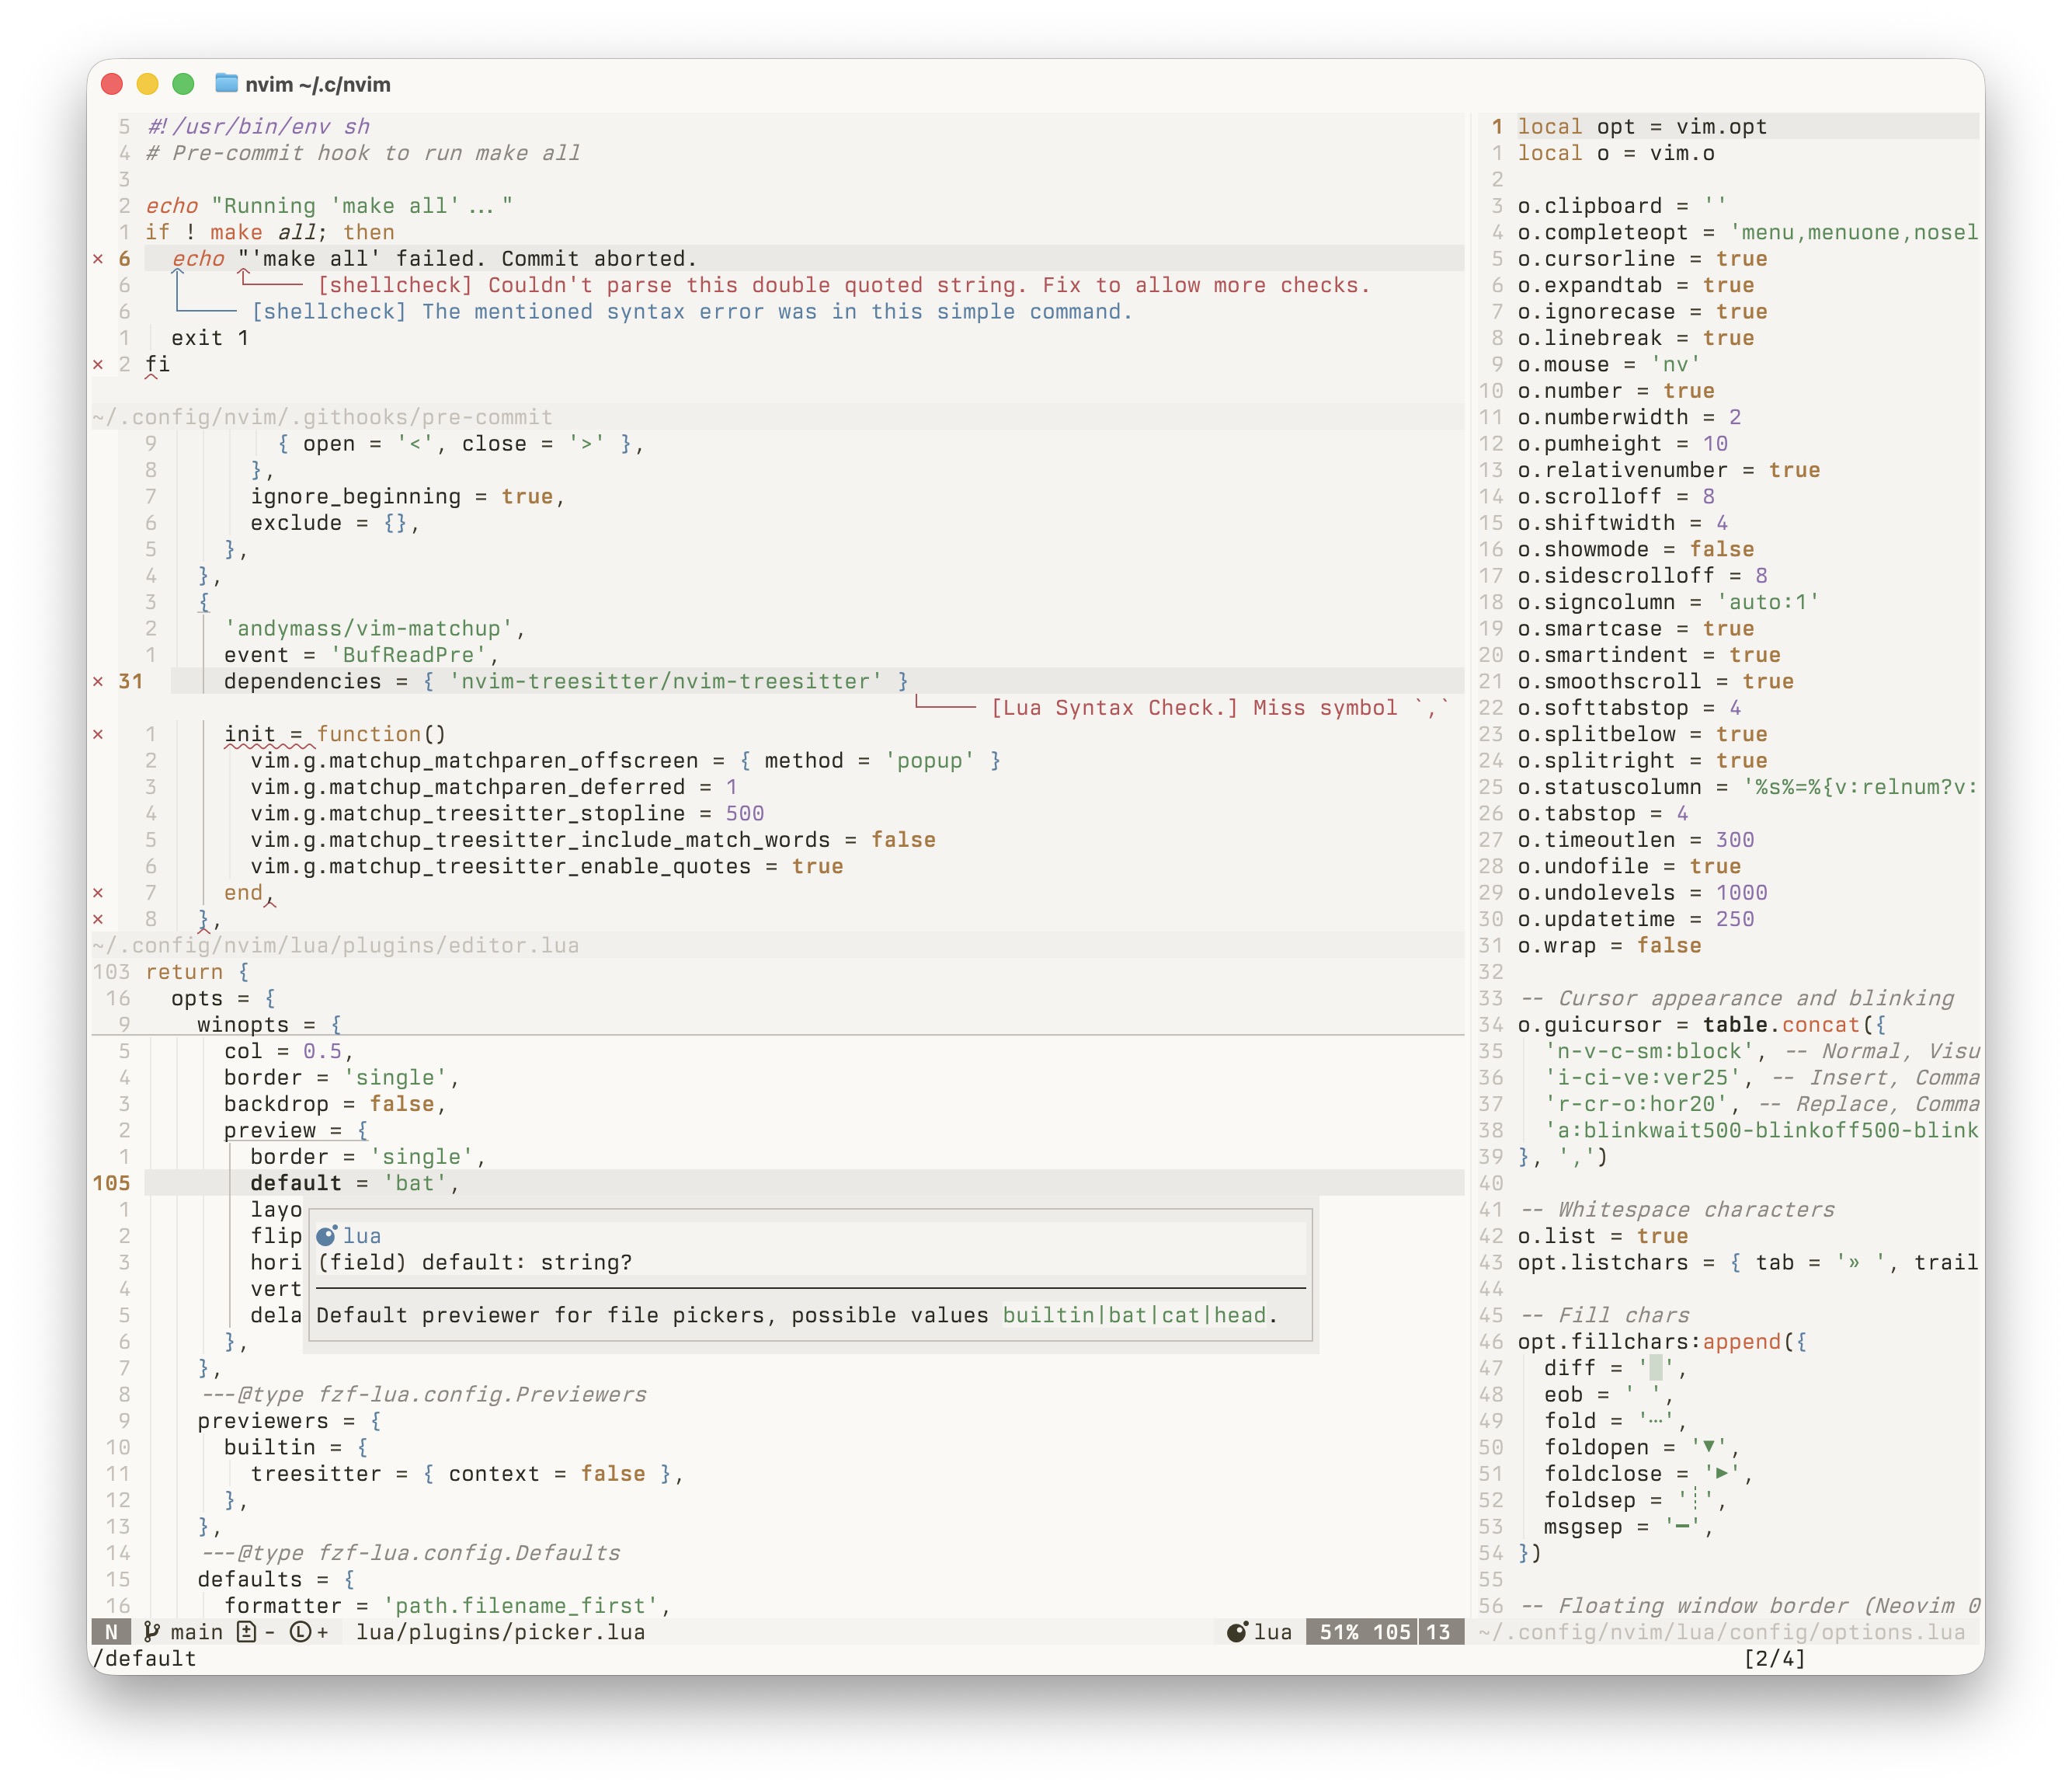Select the editor.lua window title bar

[335, 945]
